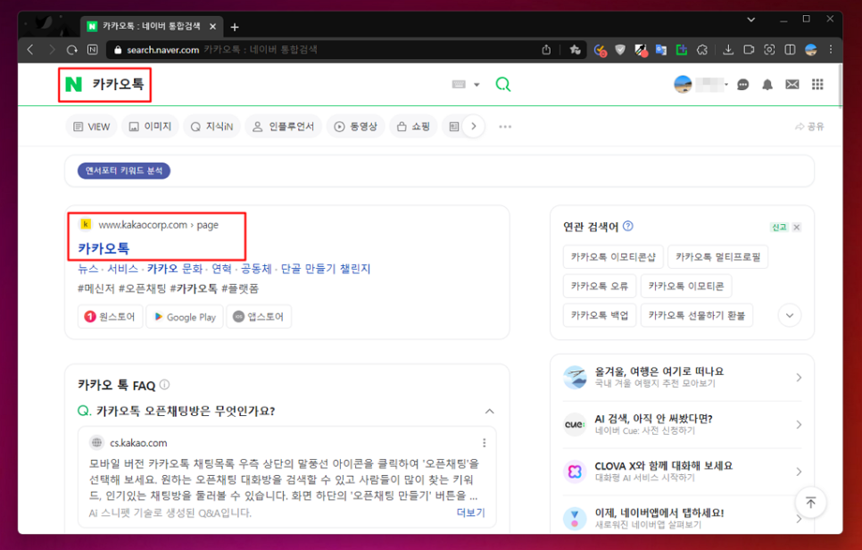The width and height of the screenshot is (862, 550).
Task: Expand the account name dropdown arrow
Action: click(726, 85)
